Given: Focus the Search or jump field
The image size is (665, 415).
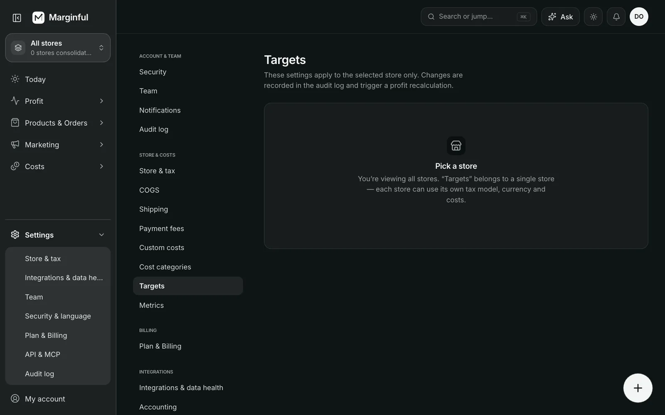Looking at the screenshot, I should click(x=478, y=17).
